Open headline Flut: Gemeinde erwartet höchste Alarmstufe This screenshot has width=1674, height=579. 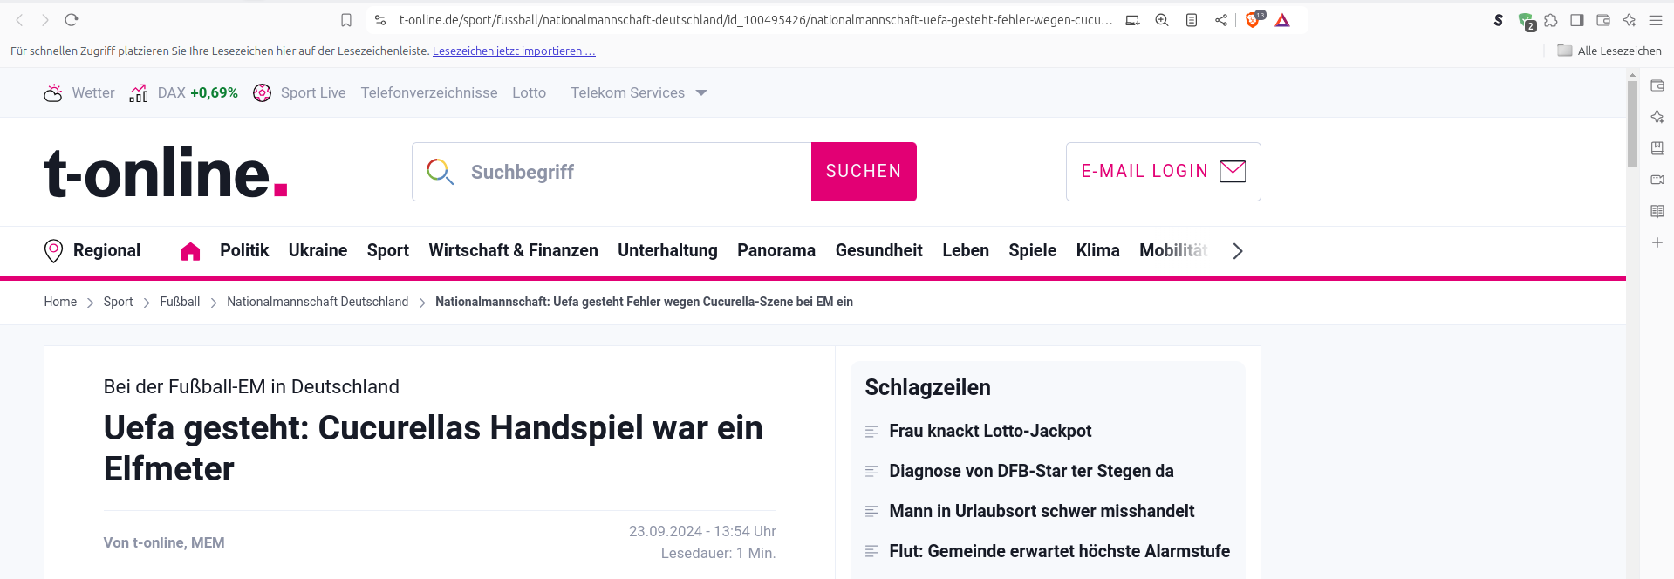(x=1059, y=551)
